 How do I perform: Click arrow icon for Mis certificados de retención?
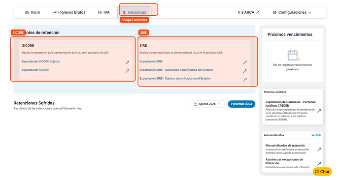click(319, 150)
